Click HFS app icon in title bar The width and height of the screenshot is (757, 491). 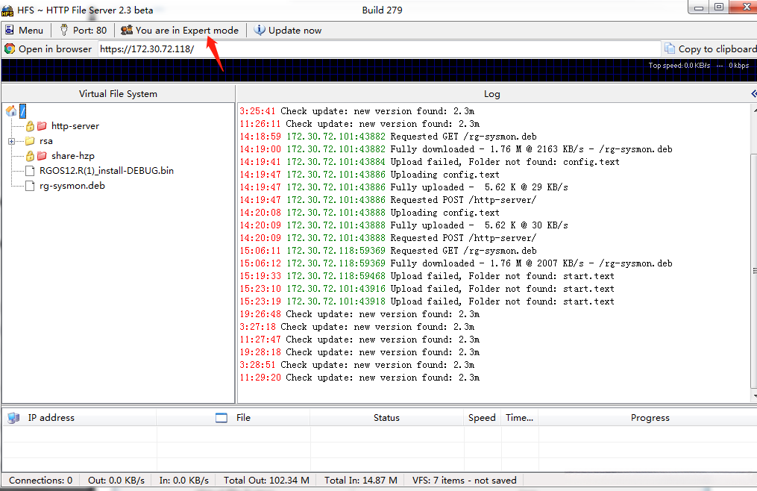pos(7,10)
